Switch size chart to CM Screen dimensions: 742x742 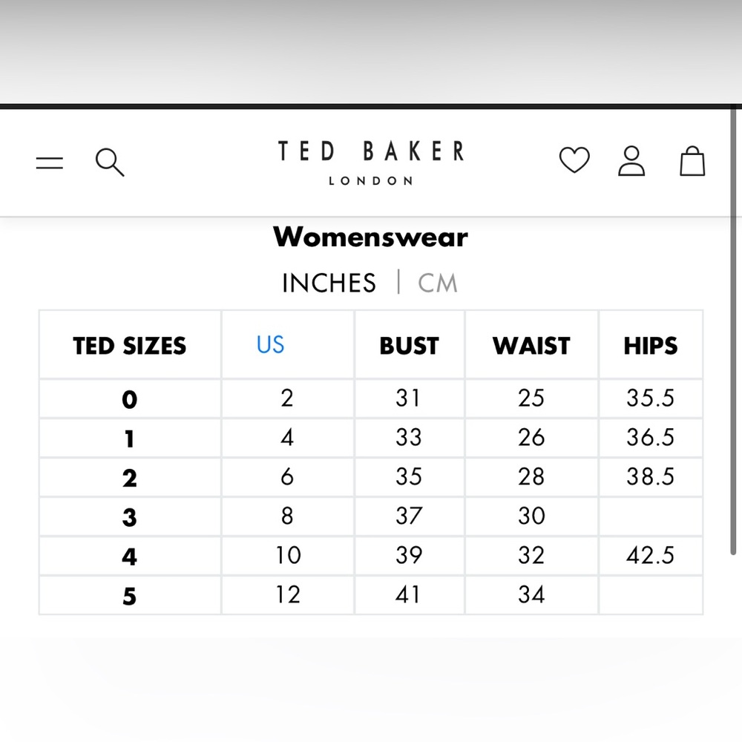(438, 283)
